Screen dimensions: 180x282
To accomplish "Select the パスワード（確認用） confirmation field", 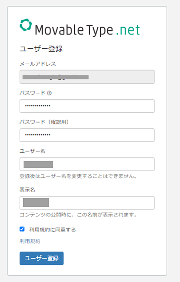I will pyautogui.click(x=87, y=135).
